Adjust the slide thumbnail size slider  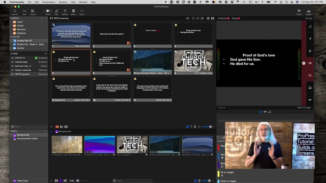point(208,127)
